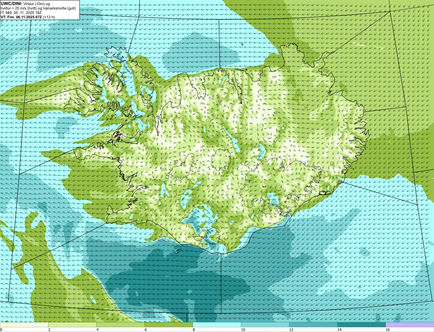Click the "VT: Fim. 06.11.2025 07Z" valid time

coord(21,17)
